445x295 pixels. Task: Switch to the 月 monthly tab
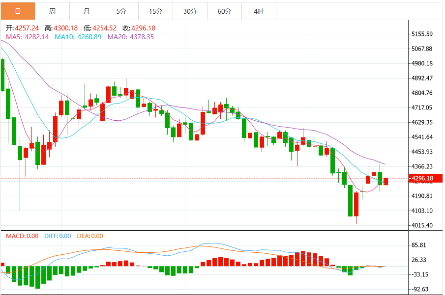click(x=87, y=11)
